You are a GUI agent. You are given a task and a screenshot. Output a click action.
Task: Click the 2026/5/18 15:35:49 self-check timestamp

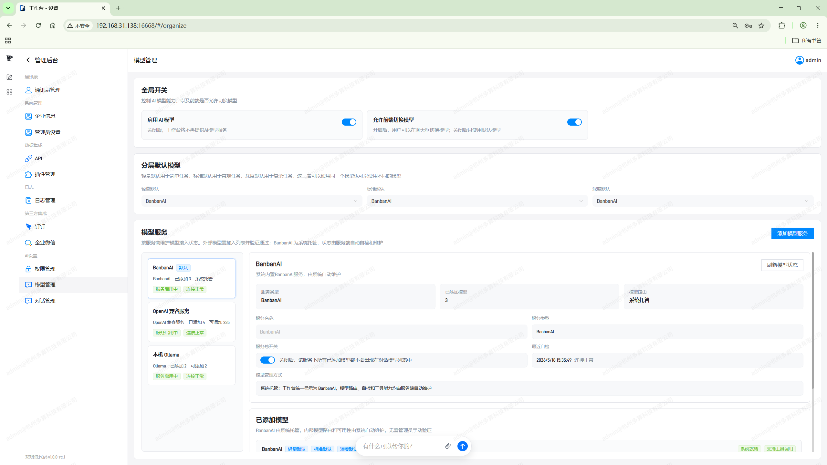tap(554, 360)
